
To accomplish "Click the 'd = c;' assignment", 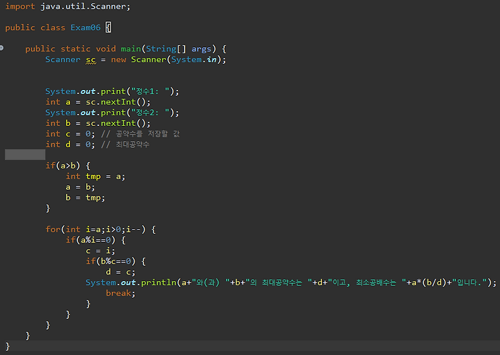I will [x=121, y=272].
